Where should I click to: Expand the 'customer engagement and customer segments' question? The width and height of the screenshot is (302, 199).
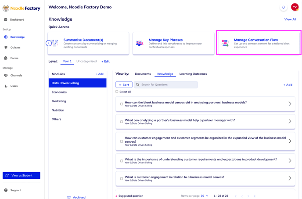(x=290, y=141)
